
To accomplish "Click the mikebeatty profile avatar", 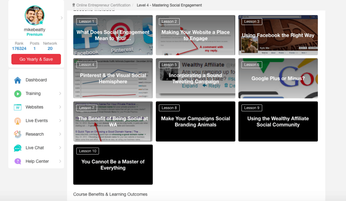I will click(x=35, y=15).
